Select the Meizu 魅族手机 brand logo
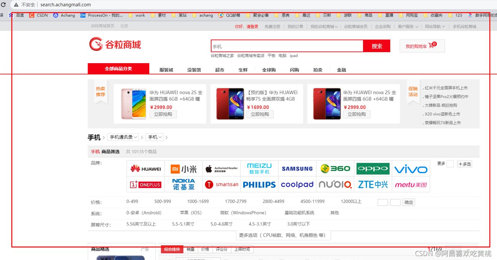The image size is (497, 260). (x=259, y=168)
